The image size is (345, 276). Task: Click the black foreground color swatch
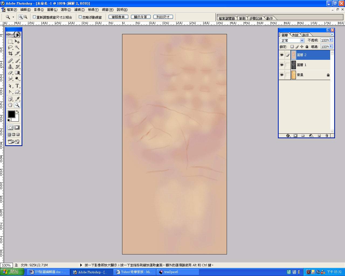pos(11,114)
